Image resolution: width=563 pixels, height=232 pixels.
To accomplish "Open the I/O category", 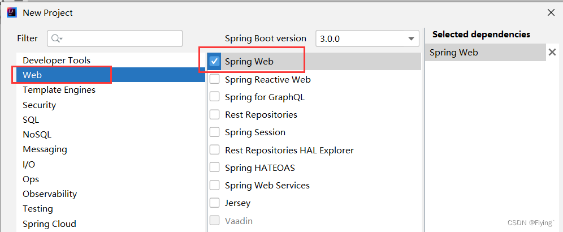I will coord(111,164).
